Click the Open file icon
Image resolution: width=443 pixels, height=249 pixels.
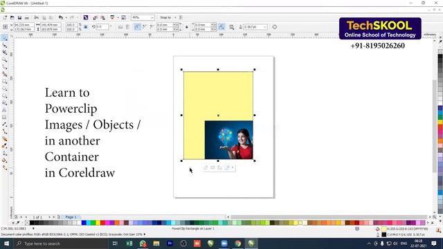click(x=12, y=17)
